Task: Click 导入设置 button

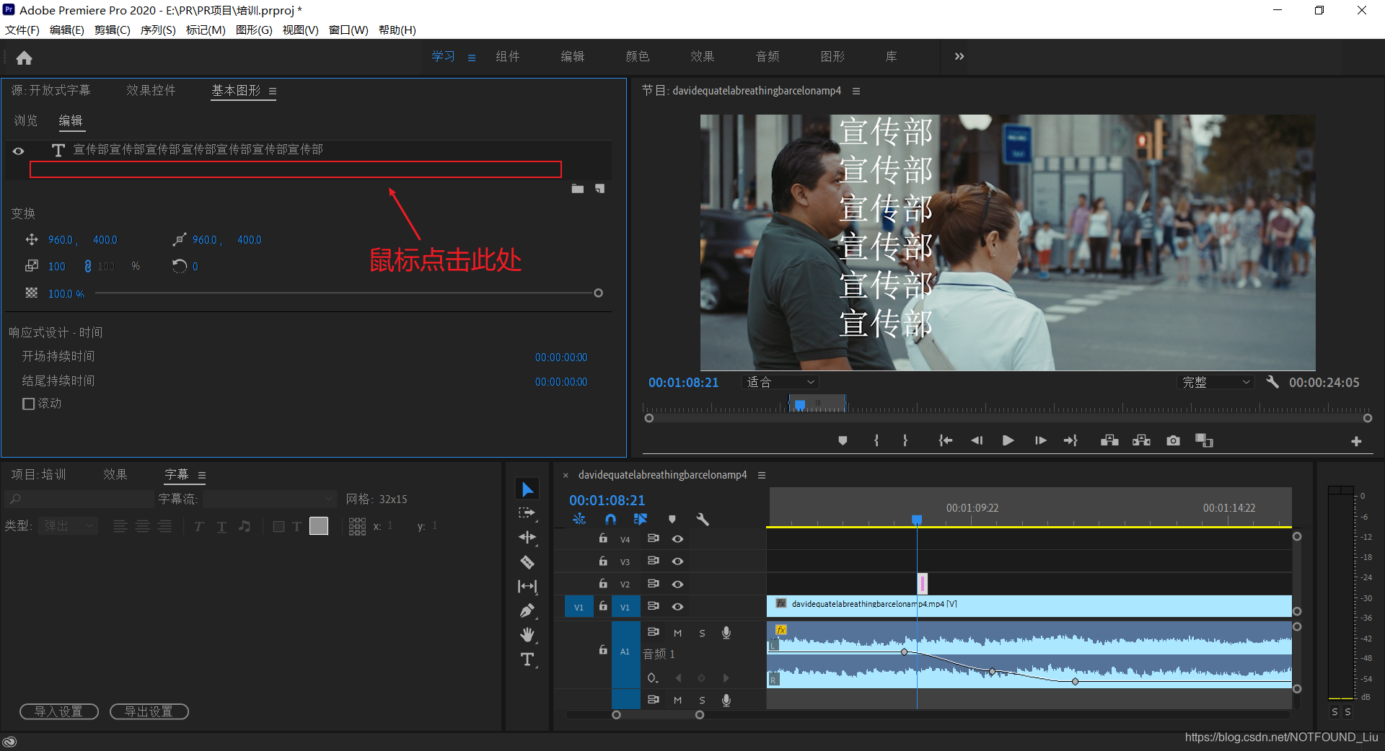Action: 59,711
